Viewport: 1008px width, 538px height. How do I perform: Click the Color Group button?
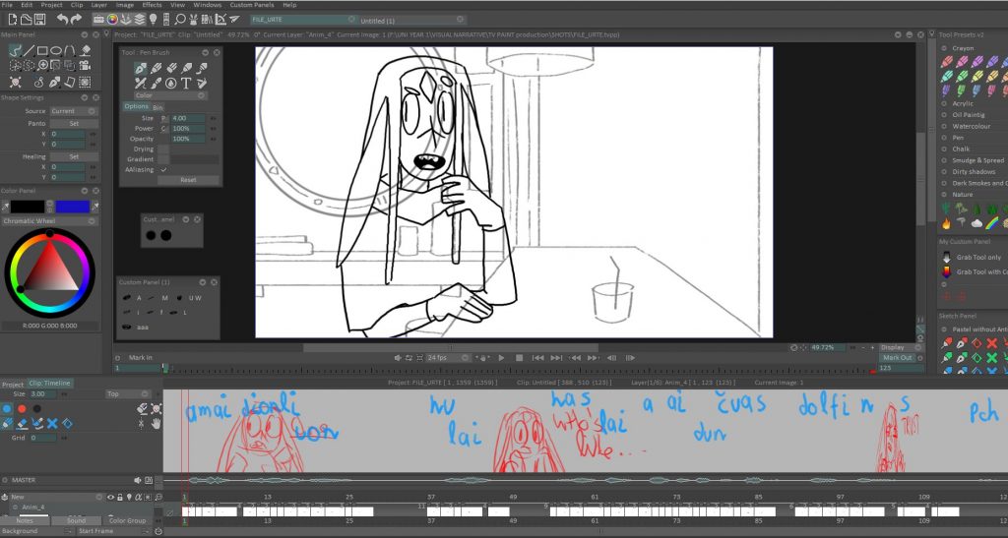(127, 520)
